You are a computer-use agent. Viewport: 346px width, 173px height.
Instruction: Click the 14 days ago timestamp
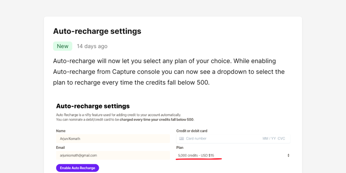coord(92,46)
